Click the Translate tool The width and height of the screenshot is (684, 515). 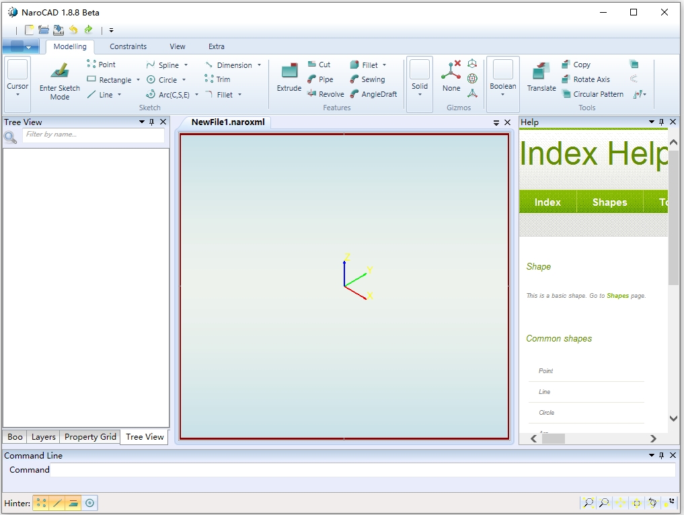pos(541,77)
